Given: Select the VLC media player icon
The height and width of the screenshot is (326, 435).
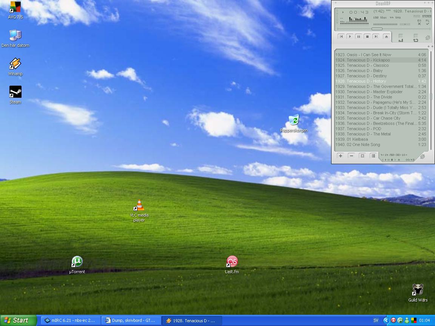Looking at the screenshot, I should pyautogui.click(x=139, y=211).
